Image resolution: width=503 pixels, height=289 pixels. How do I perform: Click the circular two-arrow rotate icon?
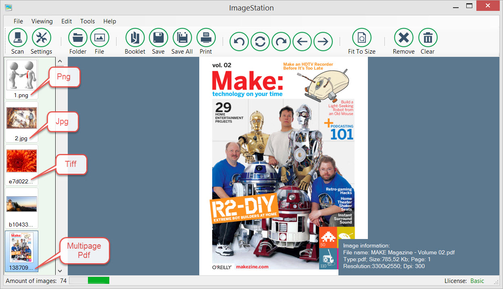[x=260, y=41]
